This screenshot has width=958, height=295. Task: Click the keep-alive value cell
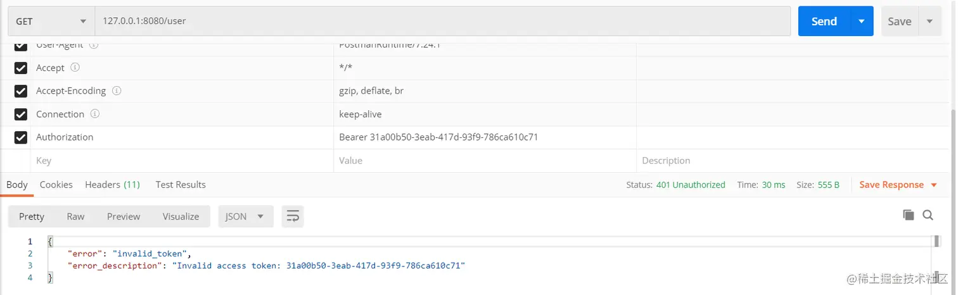click(x=485, y=115)
